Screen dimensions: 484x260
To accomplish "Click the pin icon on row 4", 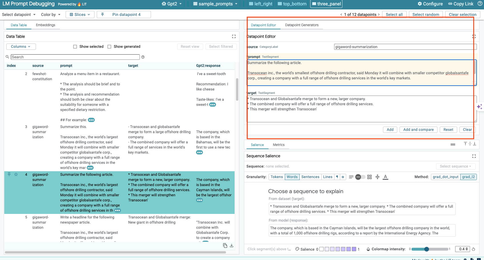I will 9,174.
